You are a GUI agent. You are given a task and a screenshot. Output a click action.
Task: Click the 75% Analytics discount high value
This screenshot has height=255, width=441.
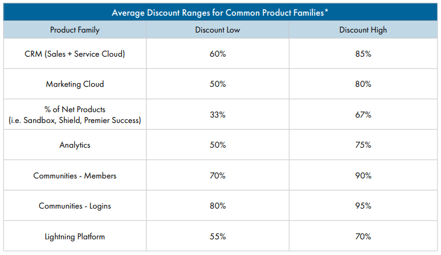(363, 145)
